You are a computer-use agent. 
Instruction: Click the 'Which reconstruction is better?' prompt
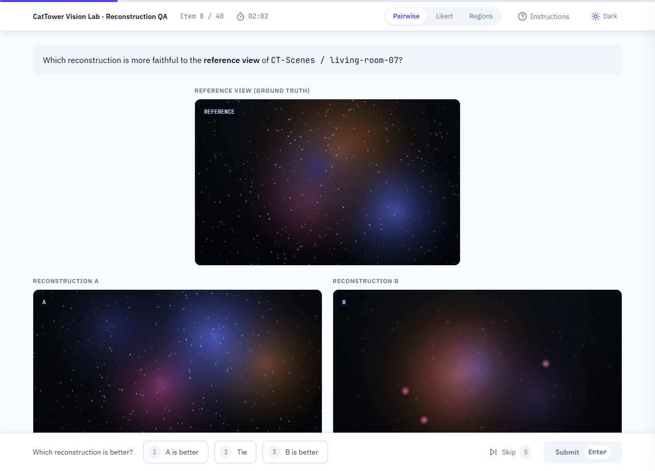coord(83,452)
